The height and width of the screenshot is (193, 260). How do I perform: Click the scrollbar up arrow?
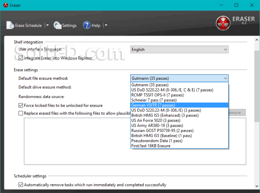(x=257, y=40)
